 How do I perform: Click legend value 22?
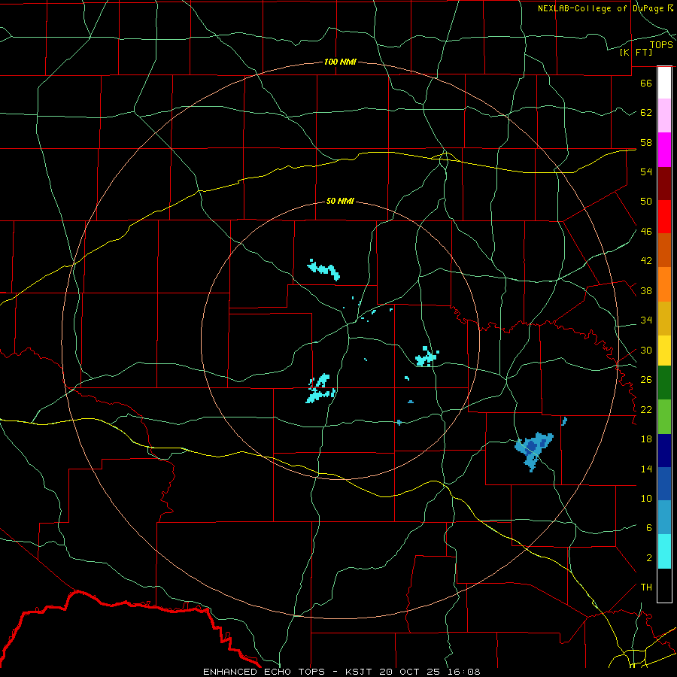tap(646, 409)
